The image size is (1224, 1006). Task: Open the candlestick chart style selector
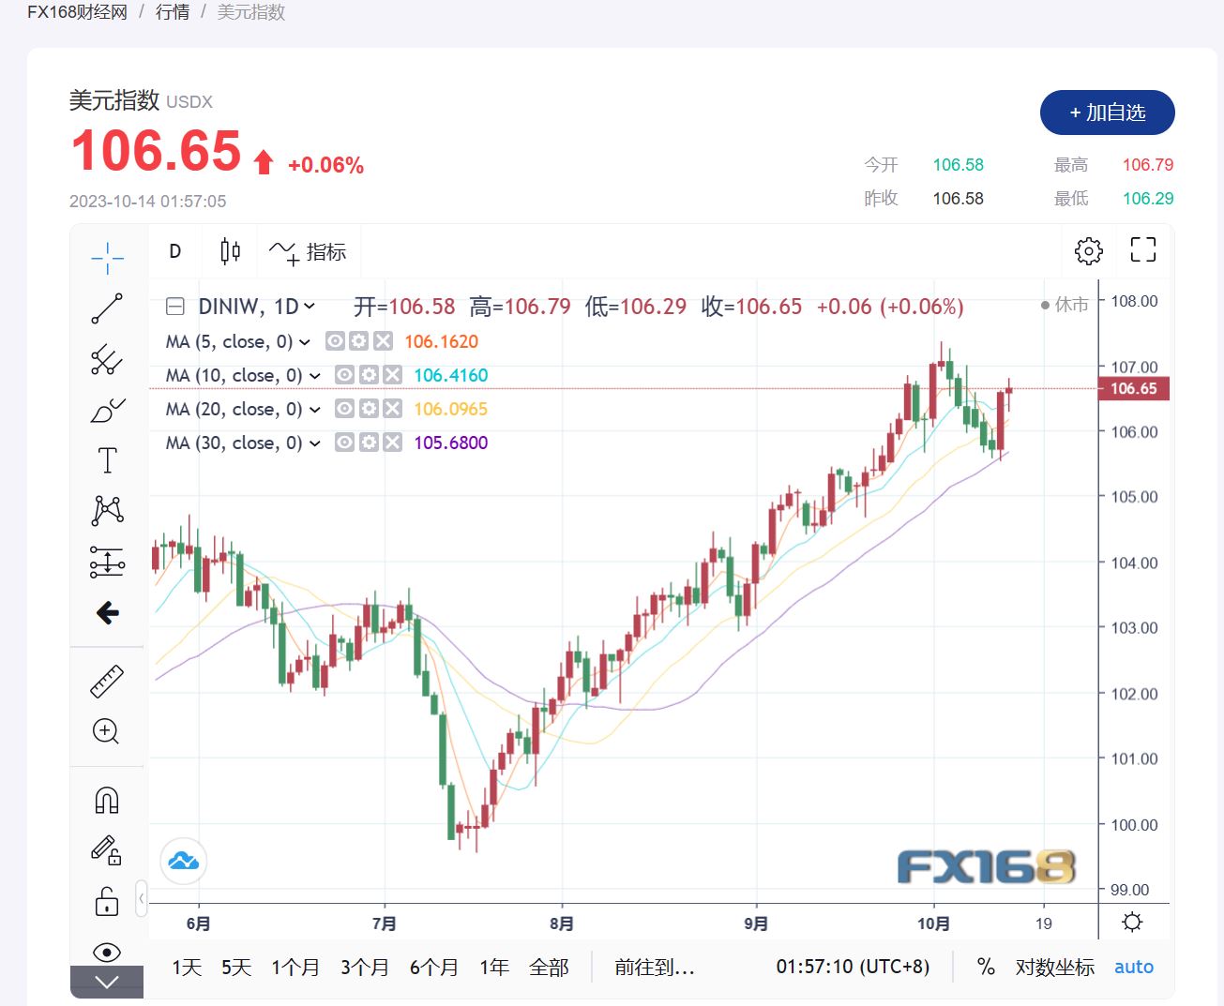point(230,251)
